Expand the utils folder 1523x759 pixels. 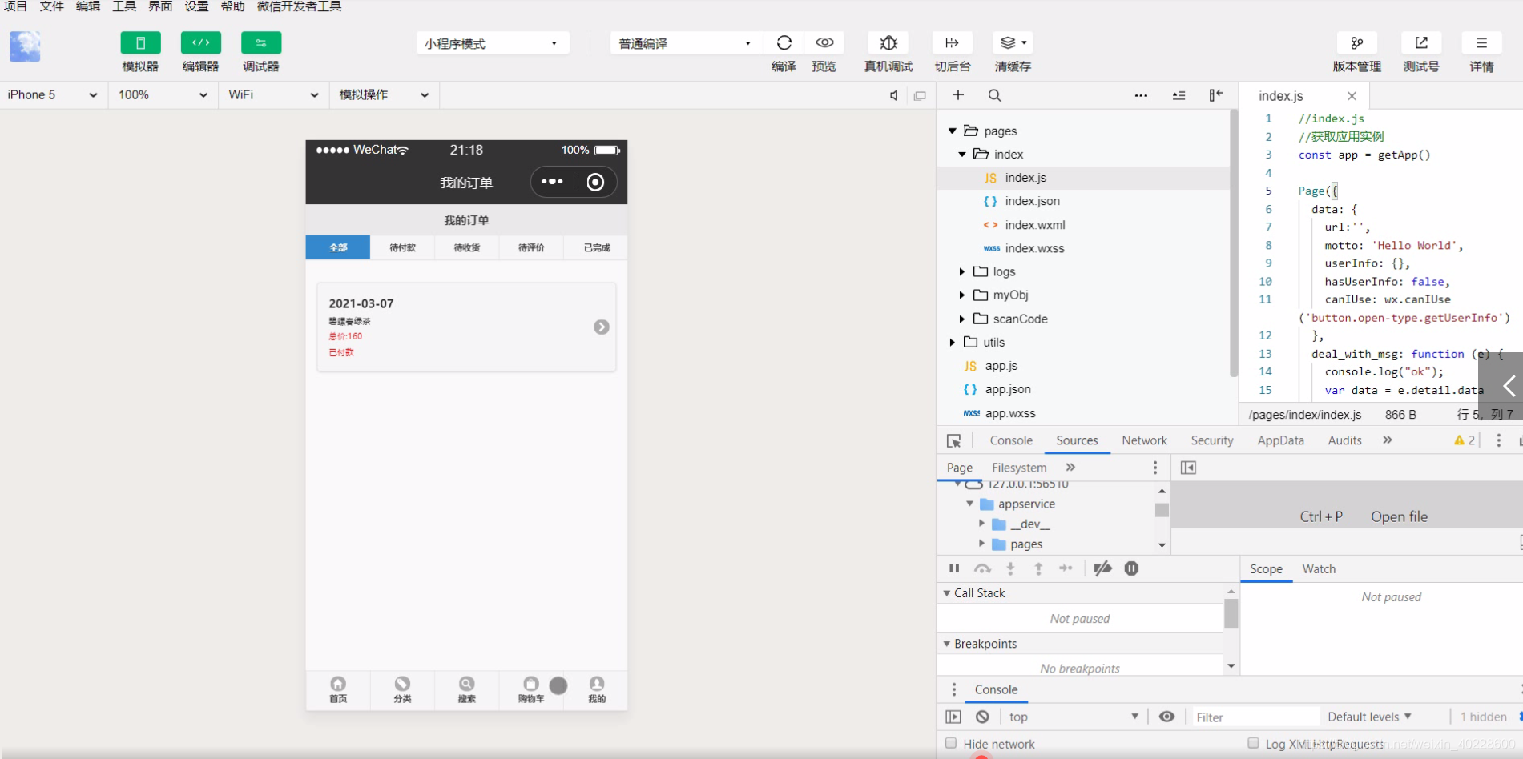pyautogui.click(x=953, y=343)
